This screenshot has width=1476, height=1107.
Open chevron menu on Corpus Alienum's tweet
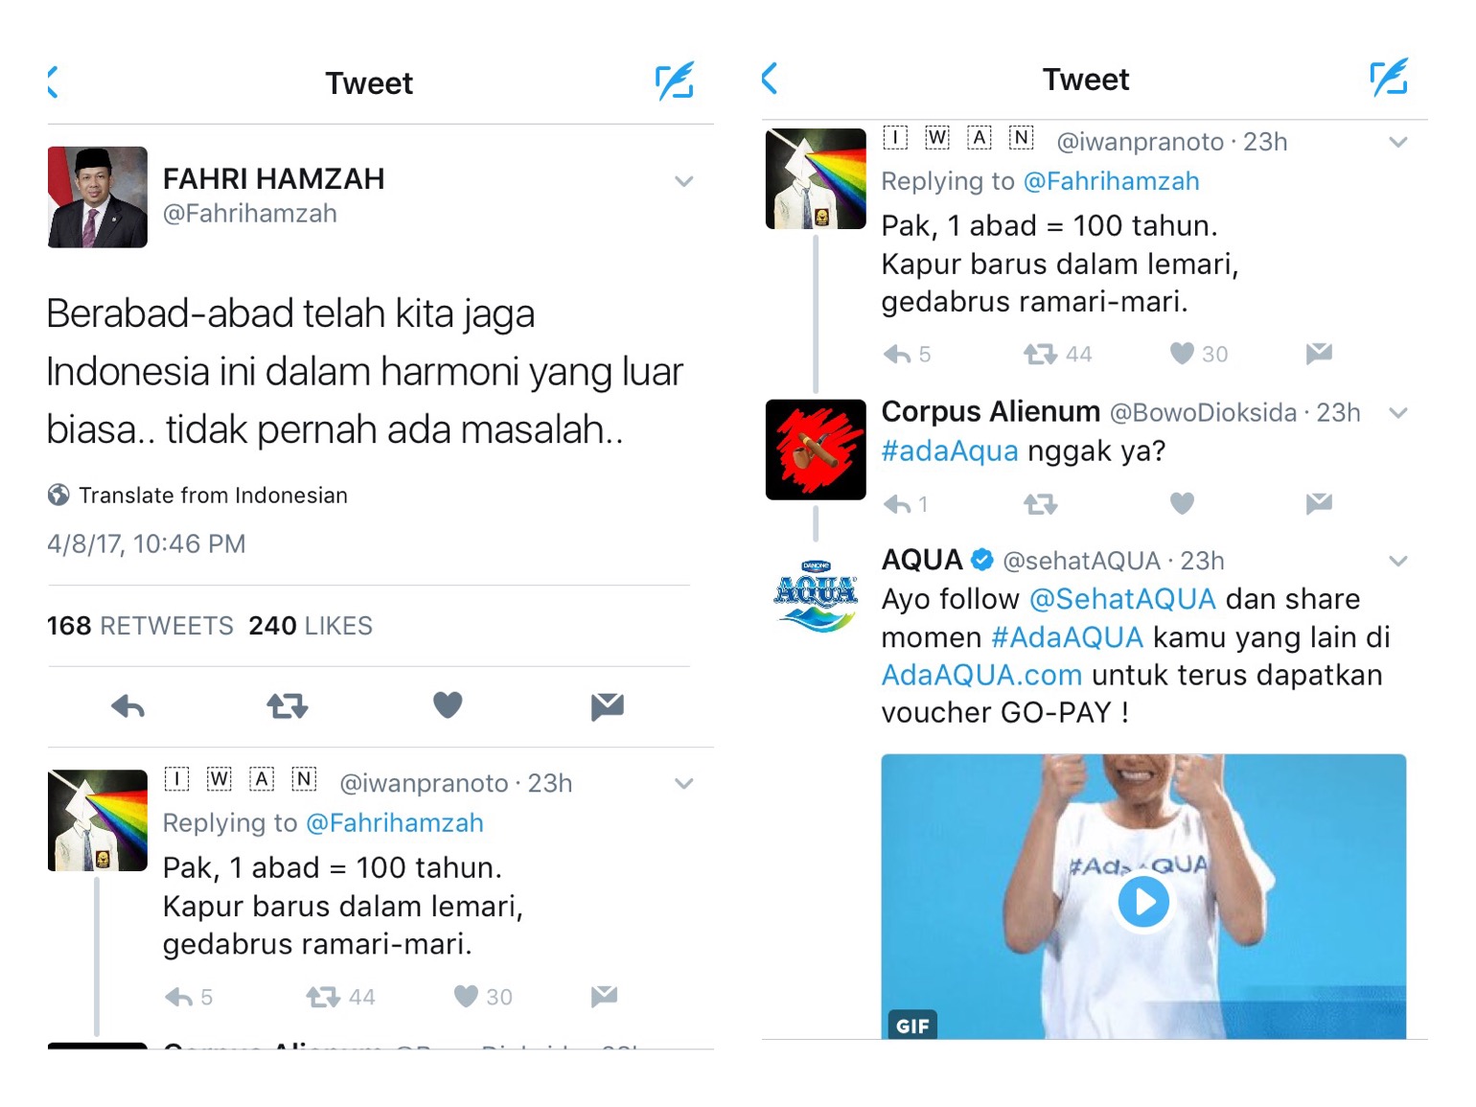(x=1398, y=413)
